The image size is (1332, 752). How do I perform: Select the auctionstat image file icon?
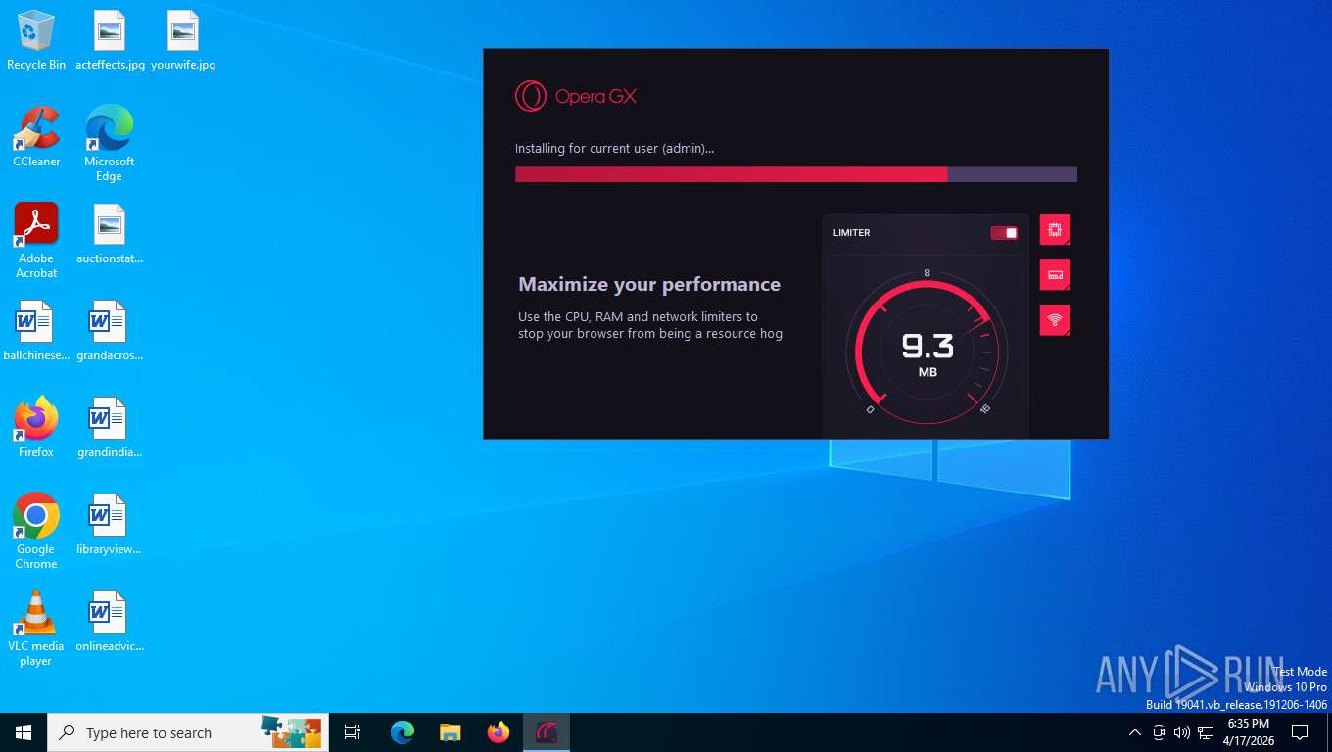click(x=110, y=235)
